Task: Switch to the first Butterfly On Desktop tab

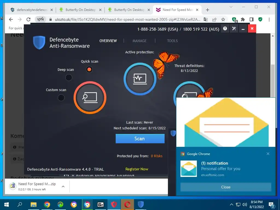Action: (80, 10)
